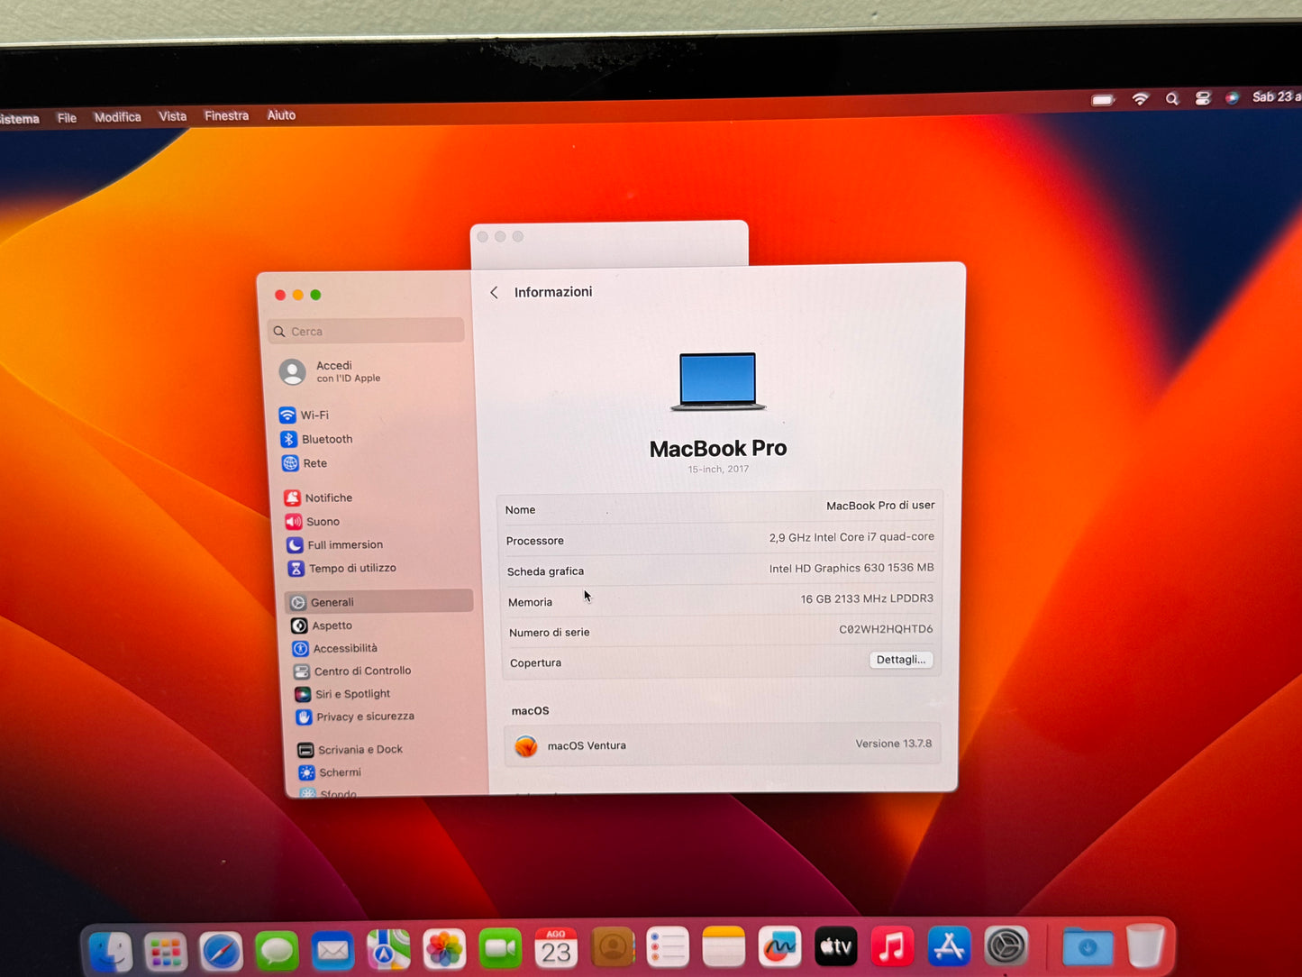This screenshot has width=1302, height=977.
Task: Open Accessibilità in the sidebar
Action: (x=335, y=648)
